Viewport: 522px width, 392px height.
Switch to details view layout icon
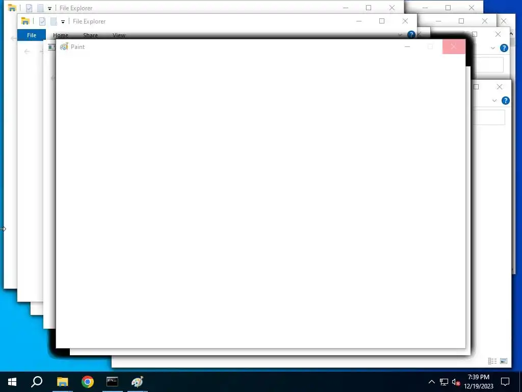[x=492, y=361]
